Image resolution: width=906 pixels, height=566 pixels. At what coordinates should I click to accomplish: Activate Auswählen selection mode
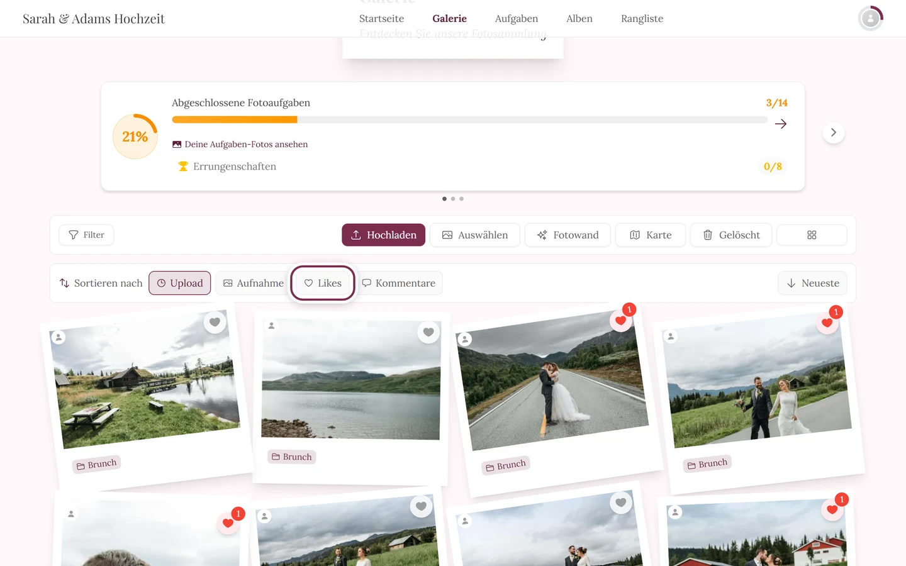click(475, 235)
